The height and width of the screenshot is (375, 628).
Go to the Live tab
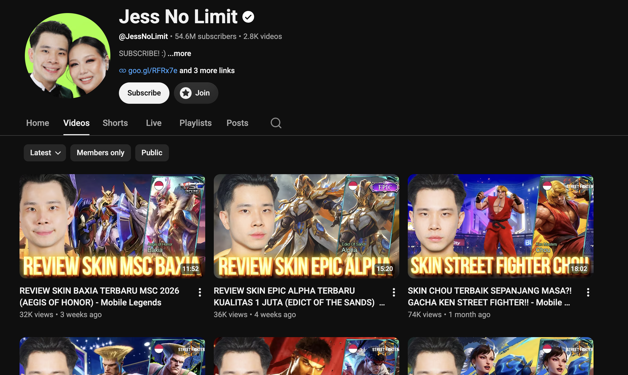tap(154, 123)
